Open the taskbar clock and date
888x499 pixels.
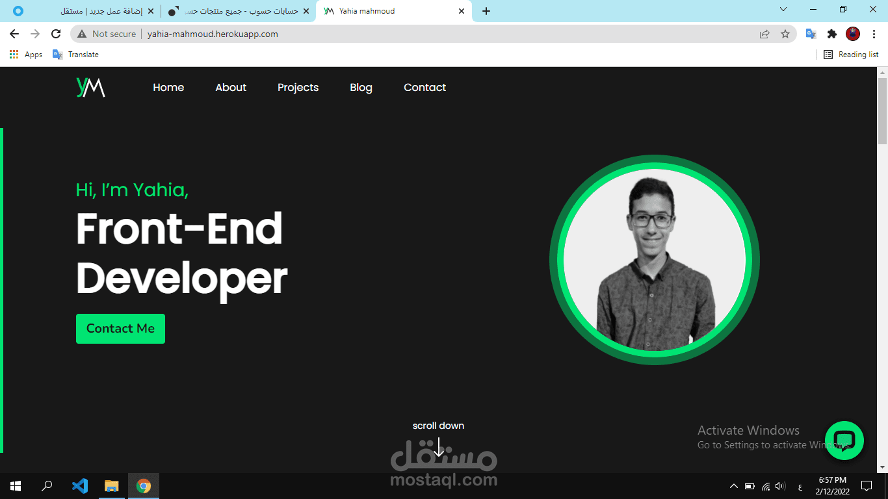tap(832, 486)
